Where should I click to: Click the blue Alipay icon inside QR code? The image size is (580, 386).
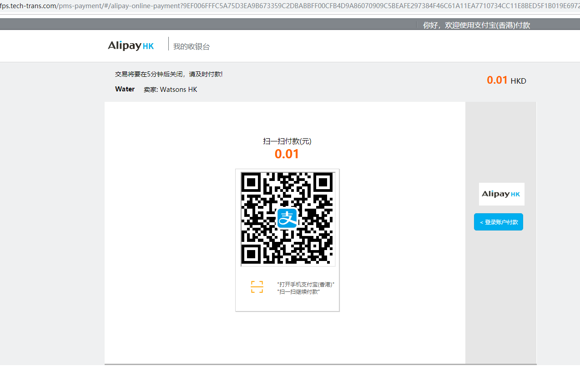287,218
